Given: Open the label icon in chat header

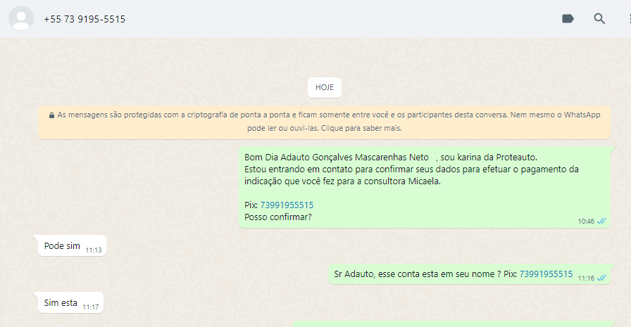Looking at the screenshot, I should [568, 19].
